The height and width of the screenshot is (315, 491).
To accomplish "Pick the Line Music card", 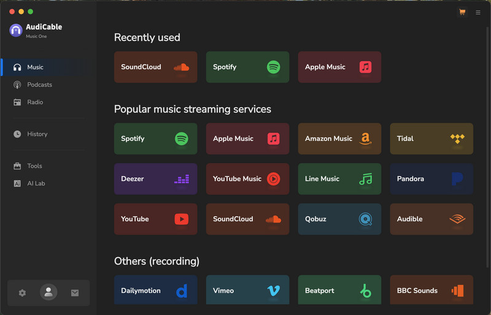I will tap(340, 179).
